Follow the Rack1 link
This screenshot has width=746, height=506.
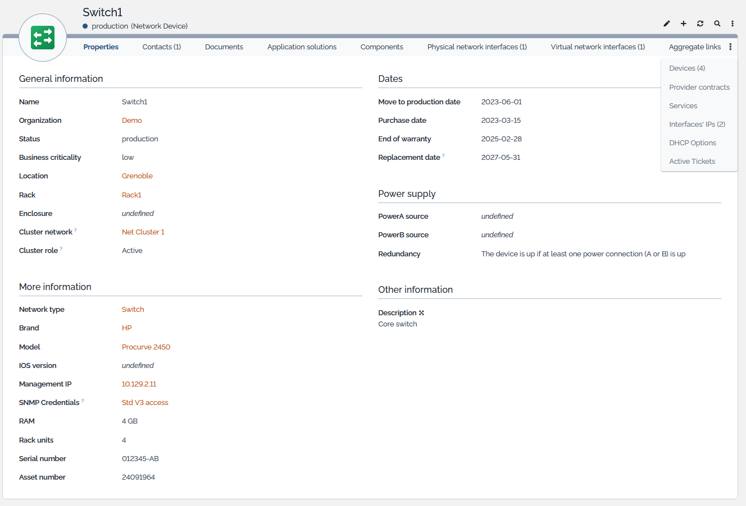[x=131, y=195]
